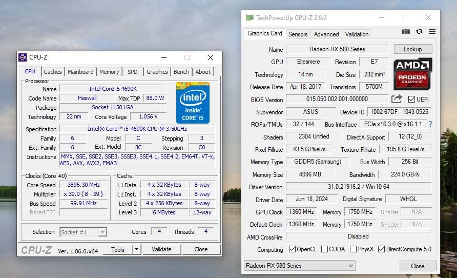457x278 pixels.
Task: Open the GPU-Z hamburger menu
Action: point(432,31)
